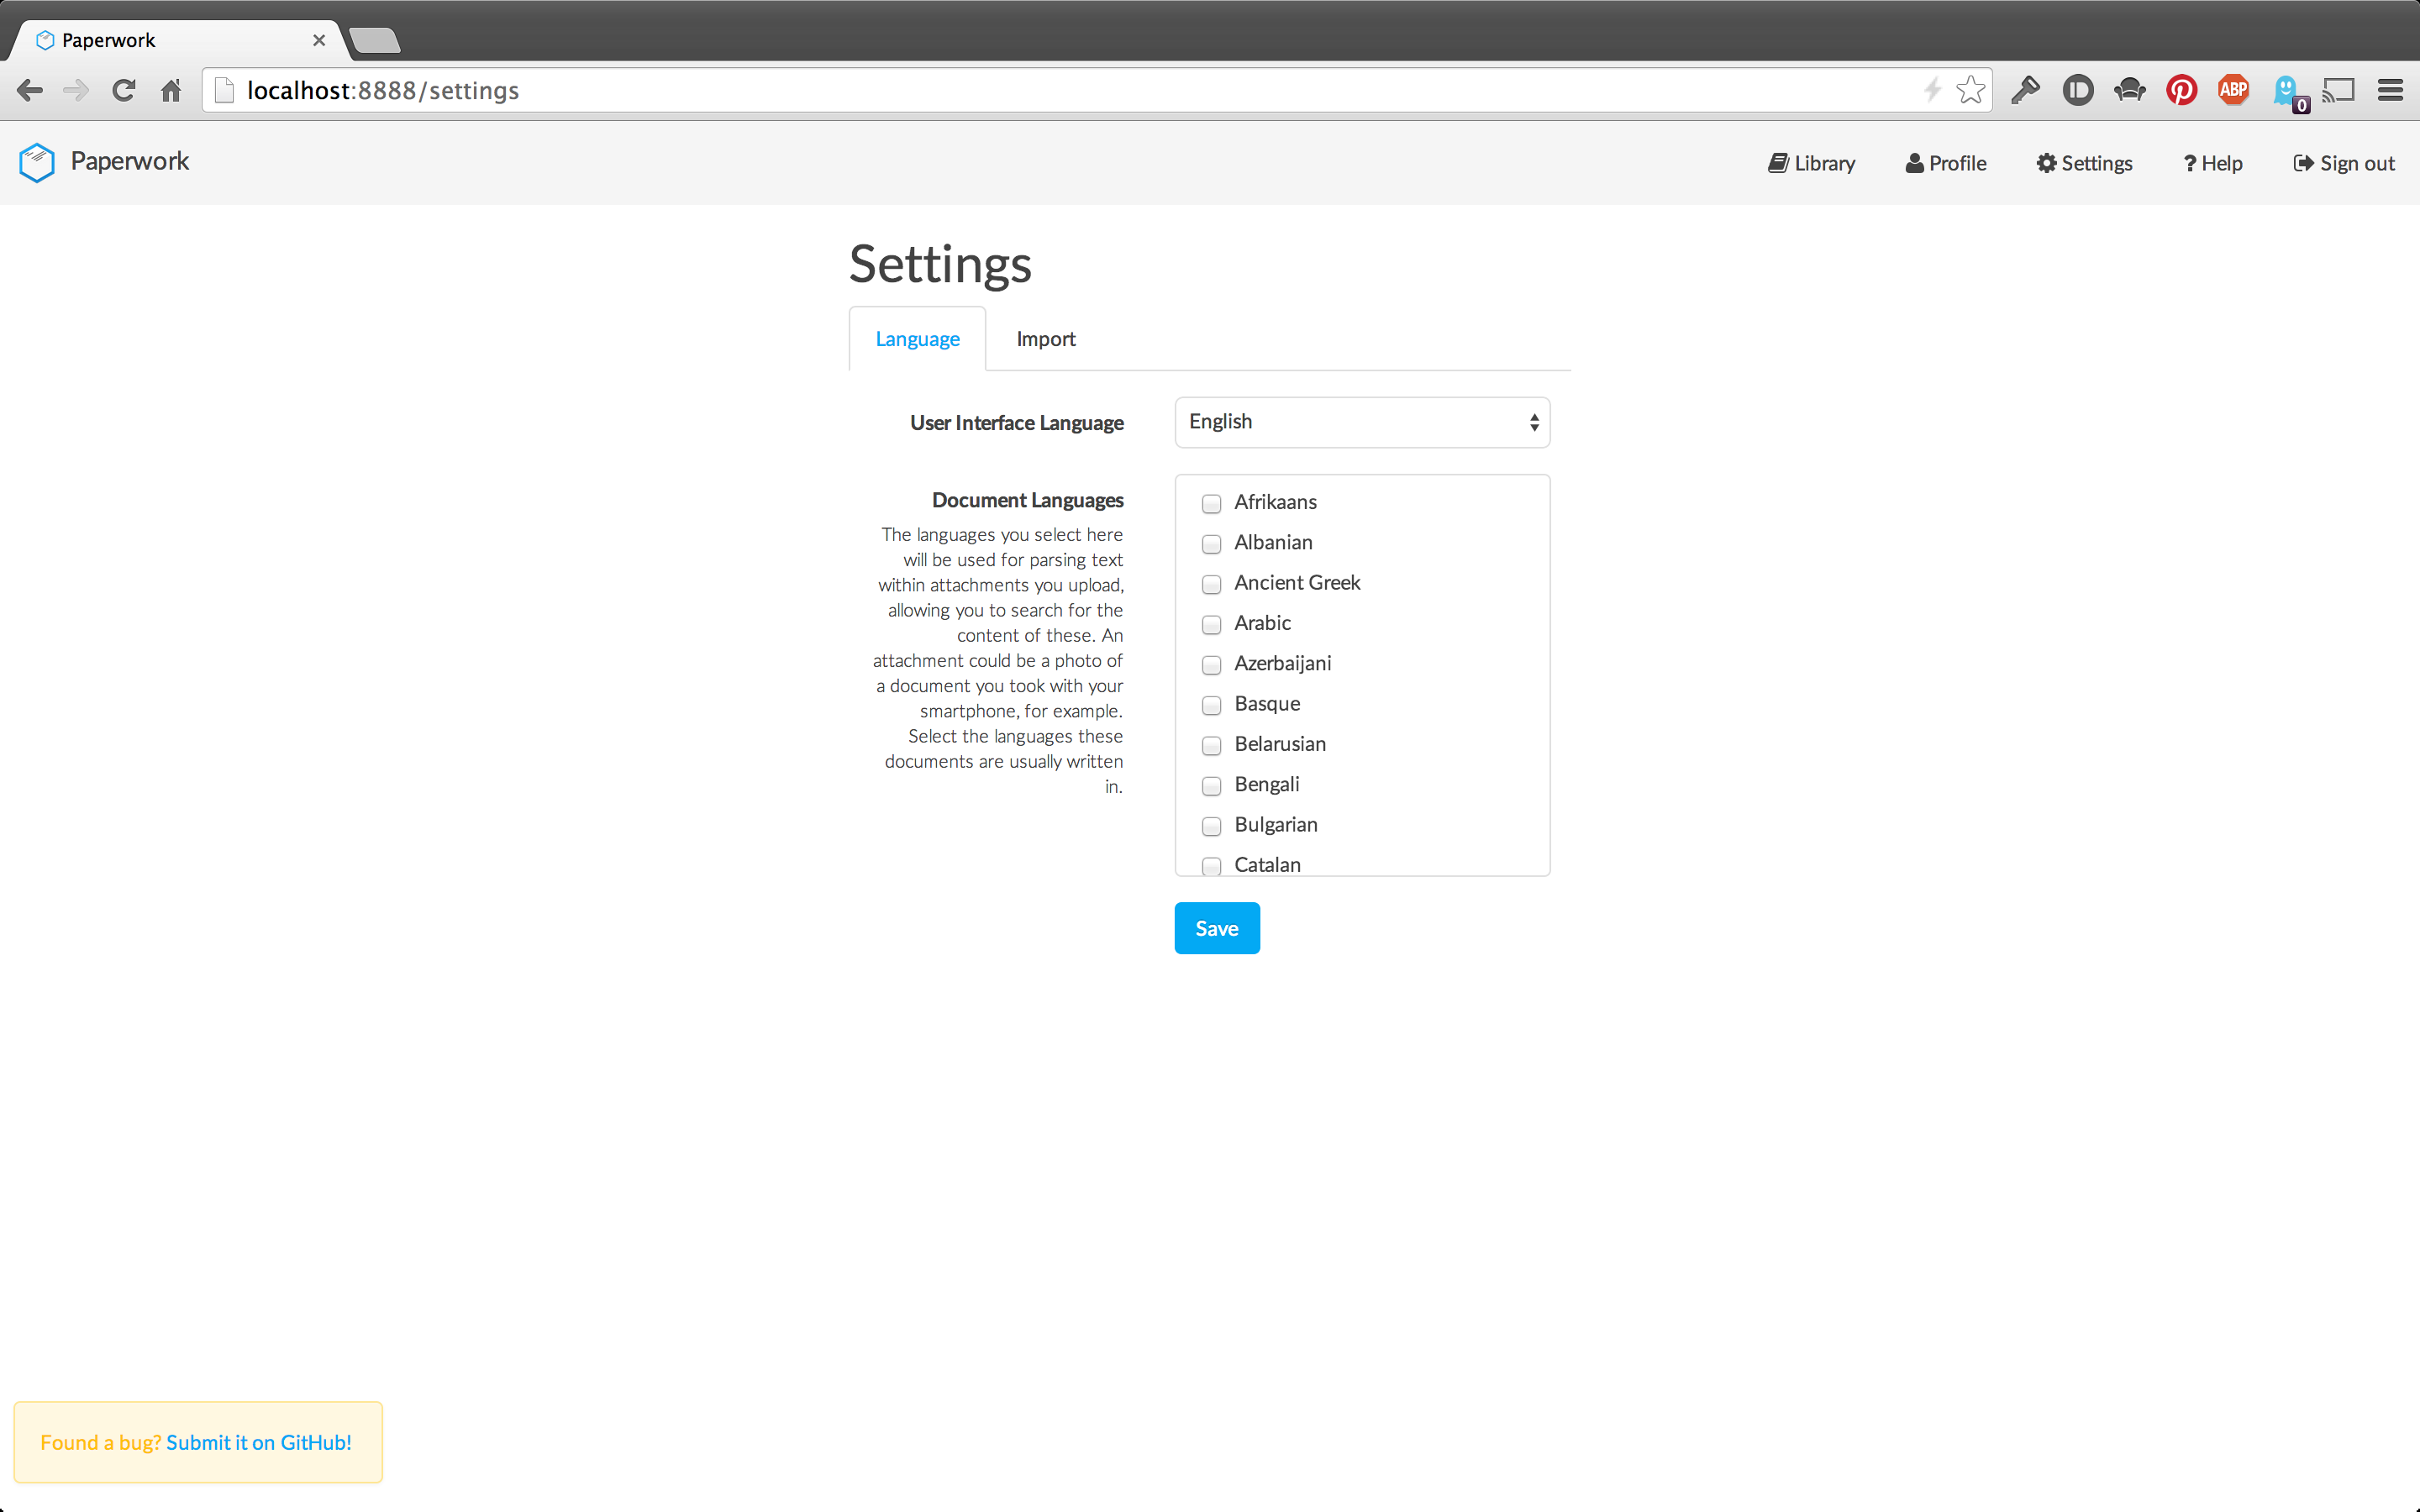Image resolution: width=2420 pixels, height=1512 pixels.
Task: Enable the Afrikaans checkbox
Action: point(1211,503)
